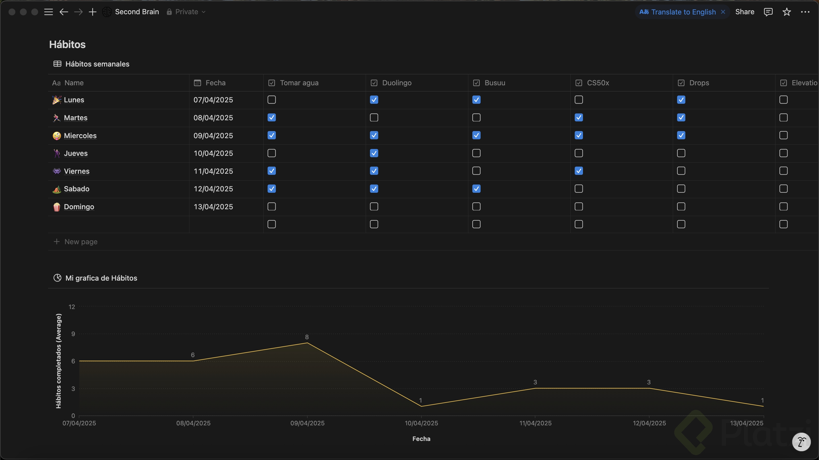Click the plus icon for new tab
Image resolution: width=819 pixels, height=460 pixels.
[92, 12]
